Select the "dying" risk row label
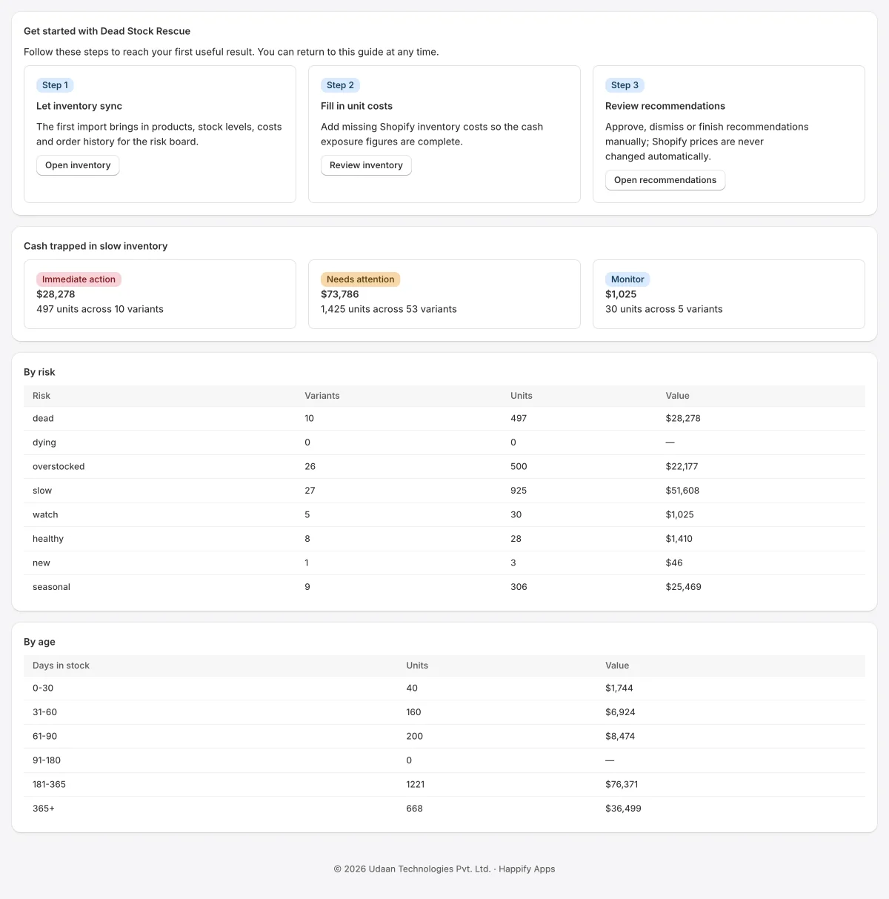 44,442
